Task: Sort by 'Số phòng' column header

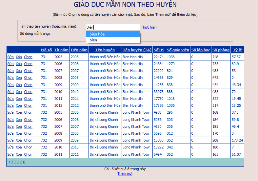Action: (221, 50)
